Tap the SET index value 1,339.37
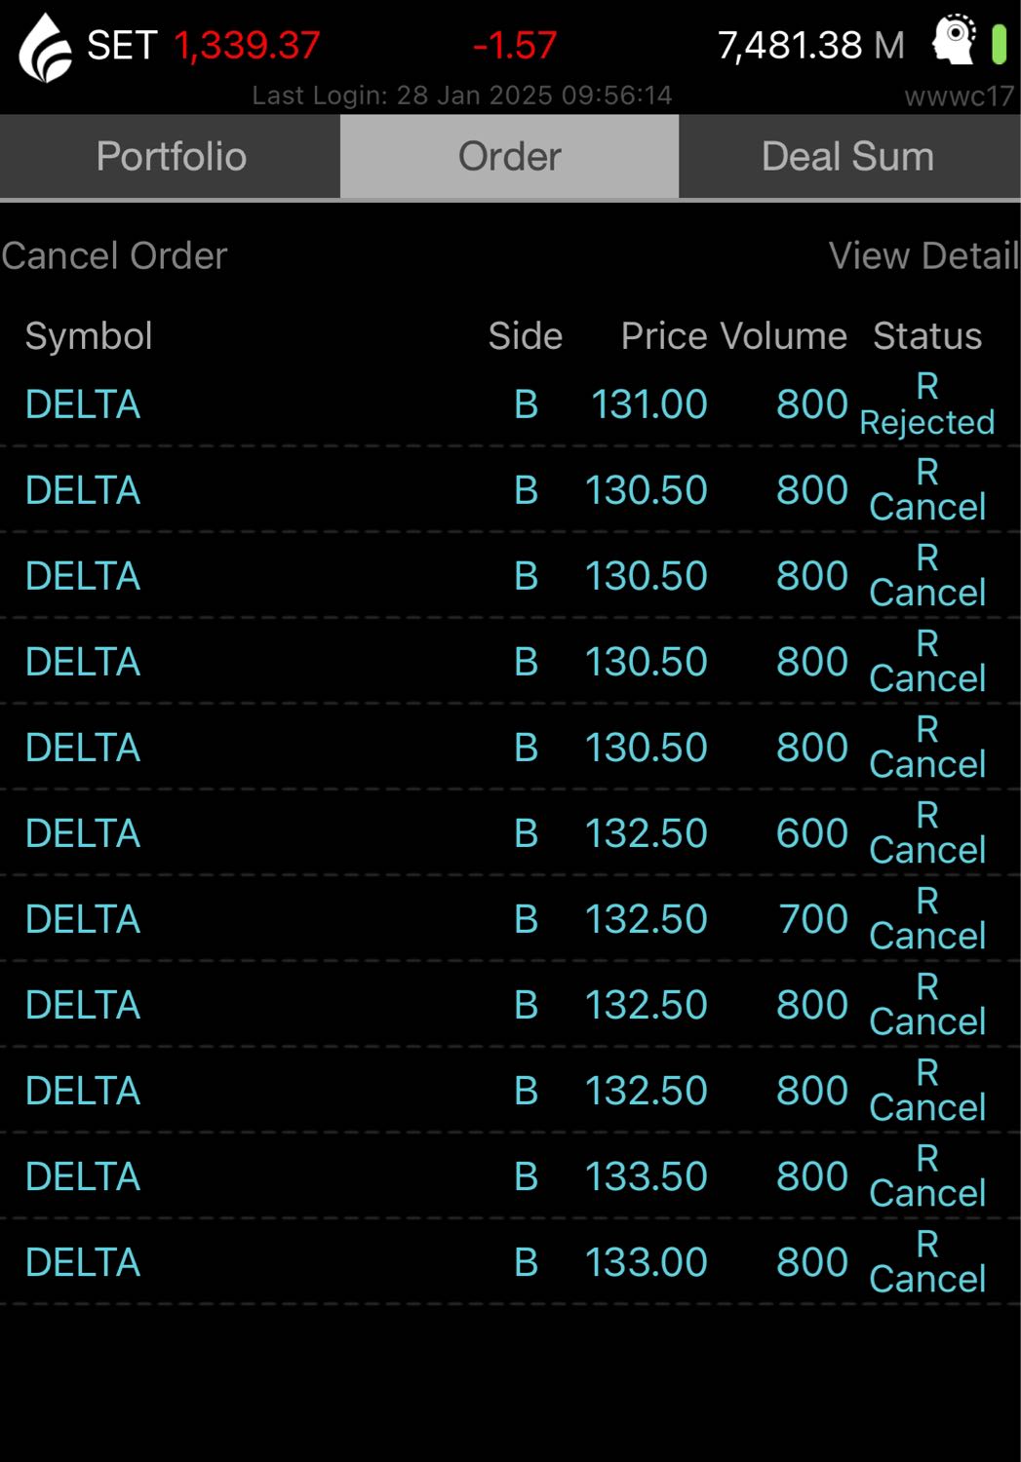Viewport: 1021px width, 1462px height. point(247,45)
